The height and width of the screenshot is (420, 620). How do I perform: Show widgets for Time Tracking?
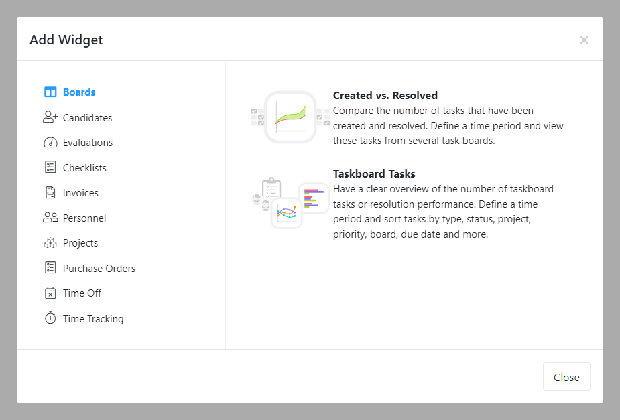click(93, 319)
